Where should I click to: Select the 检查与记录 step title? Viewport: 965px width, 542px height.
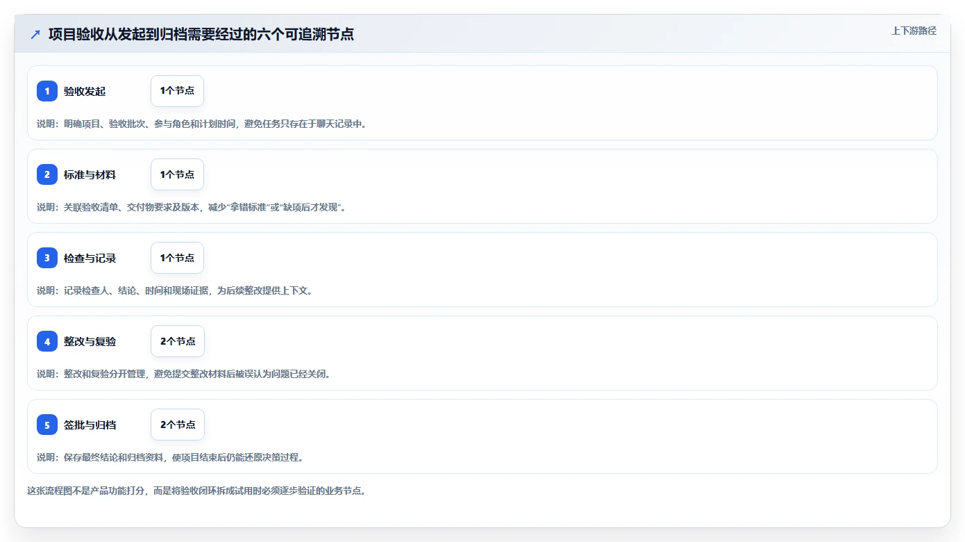[x=90, y=258]
